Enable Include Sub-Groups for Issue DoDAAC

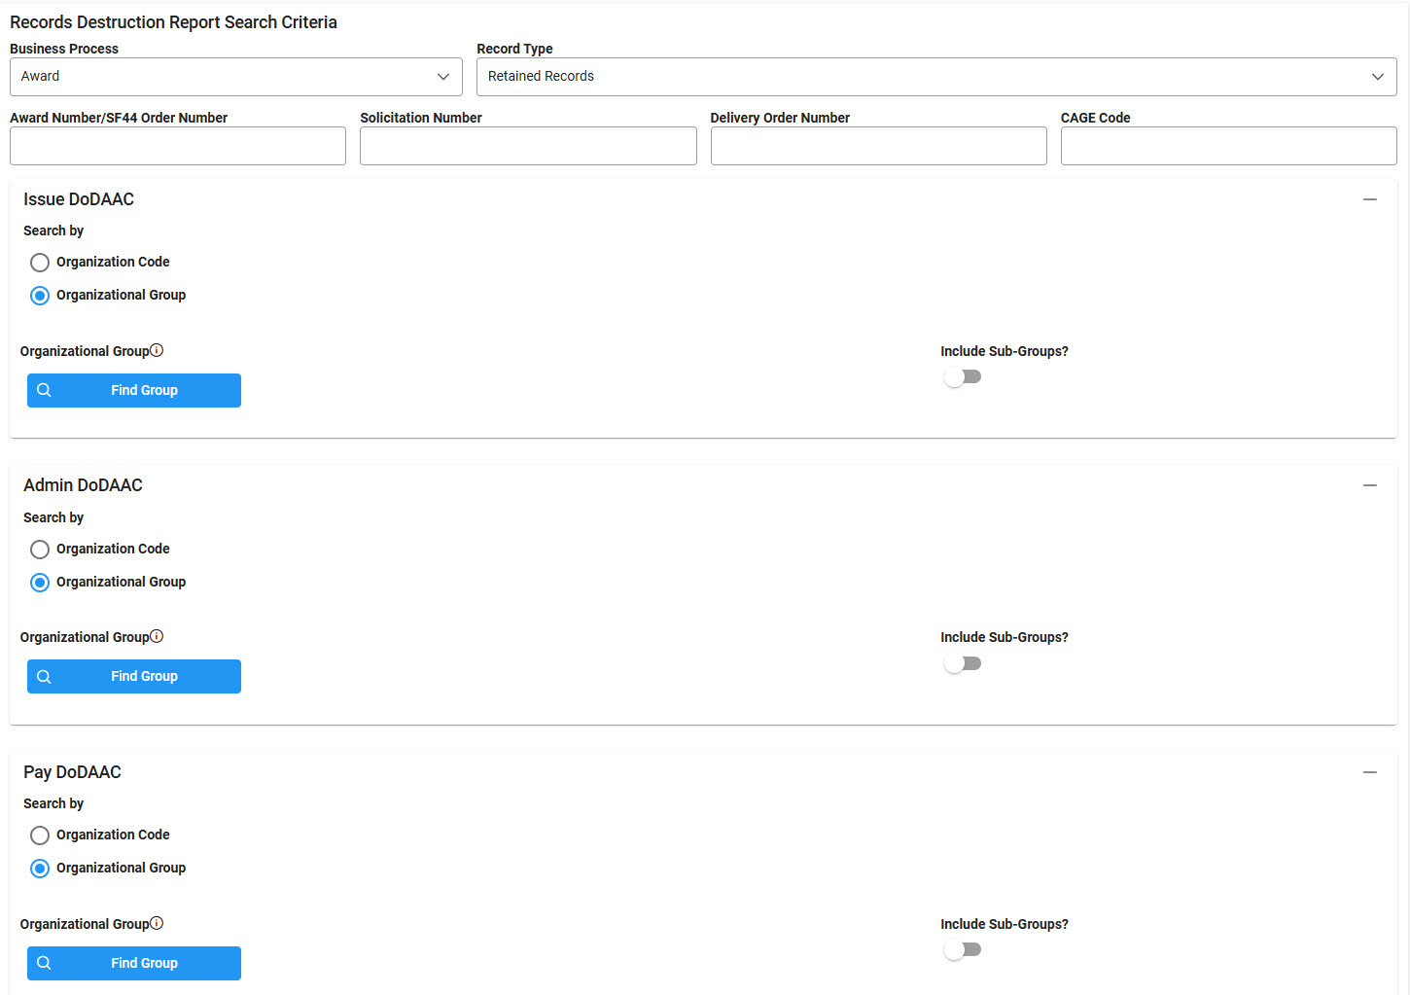[x=962, y=377]
